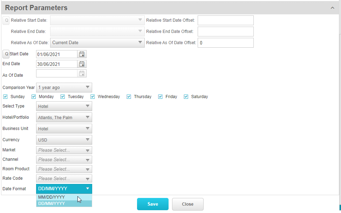Focus the Relative Start Date Offset field
341x213 pixels.
click(x=225, y=20)
